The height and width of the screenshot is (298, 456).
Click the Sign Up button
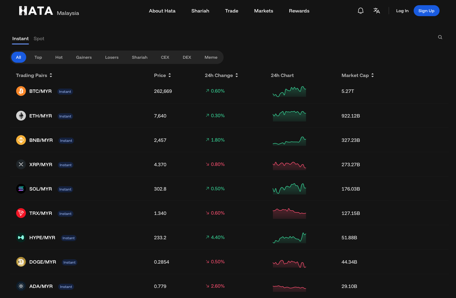tap(426, 11)
